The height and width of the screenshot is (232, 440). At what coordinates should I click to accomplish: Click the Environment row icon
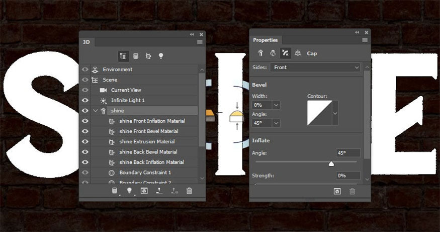coord(95,69)
